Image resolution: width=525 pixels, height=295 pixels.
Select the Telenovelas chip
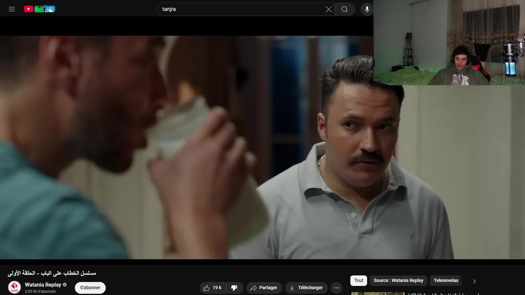click(x=446, y=281)
